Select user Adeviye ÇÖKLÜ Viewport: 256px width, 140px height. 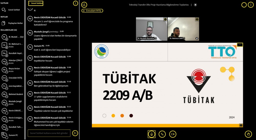(13, 62)
